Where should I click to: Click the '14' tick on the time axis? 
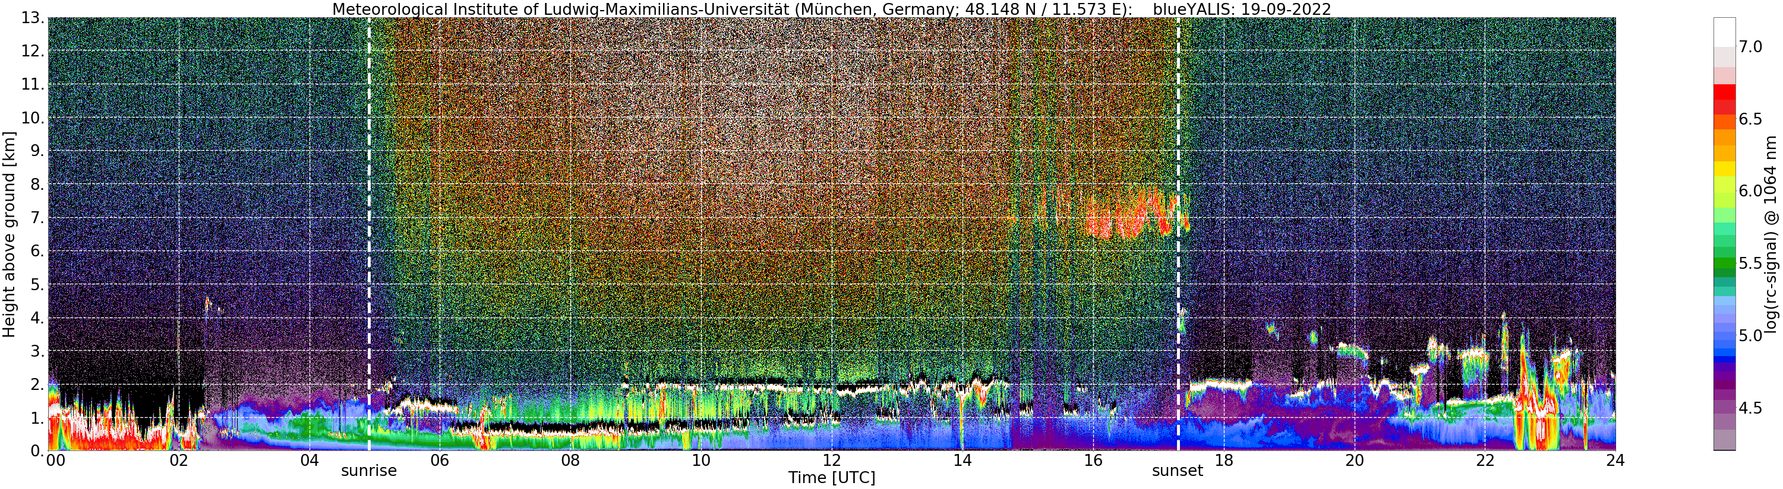(962, 461)
